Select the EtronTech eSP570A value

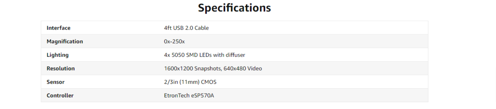tap(189, 96)
